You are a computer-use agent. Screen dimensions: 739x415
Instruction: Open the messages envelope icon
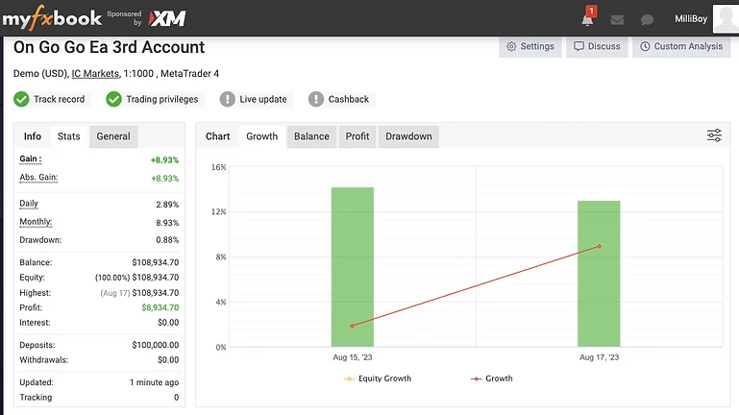click(x=617, y=19)
